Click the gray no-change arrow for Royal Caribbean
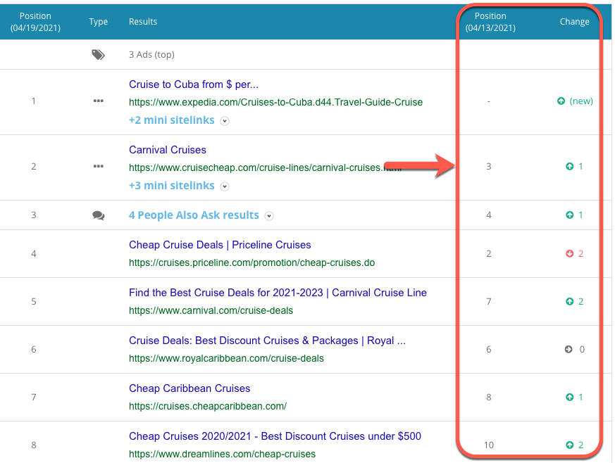The image size is (615, 463). pos(569,350)
